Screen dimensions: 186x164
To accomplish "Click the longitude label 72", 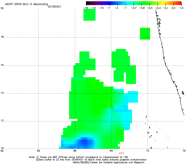I will 148,151.
